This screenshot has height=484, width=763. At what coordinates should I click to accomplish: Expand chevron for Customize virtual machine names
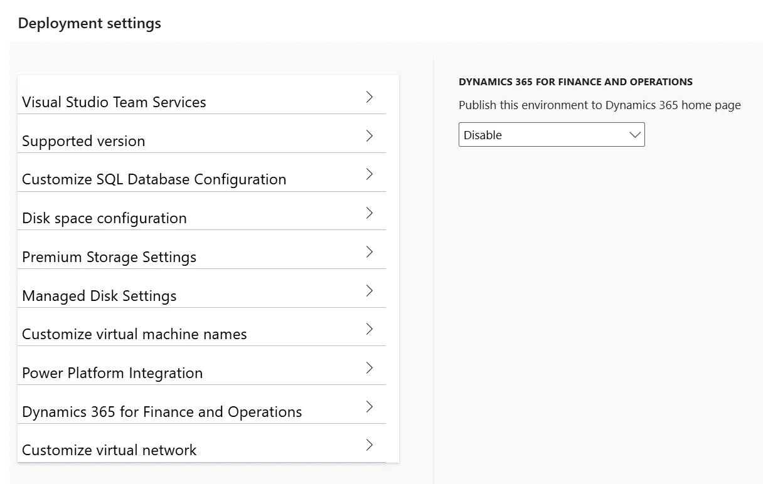click(370, 329)
